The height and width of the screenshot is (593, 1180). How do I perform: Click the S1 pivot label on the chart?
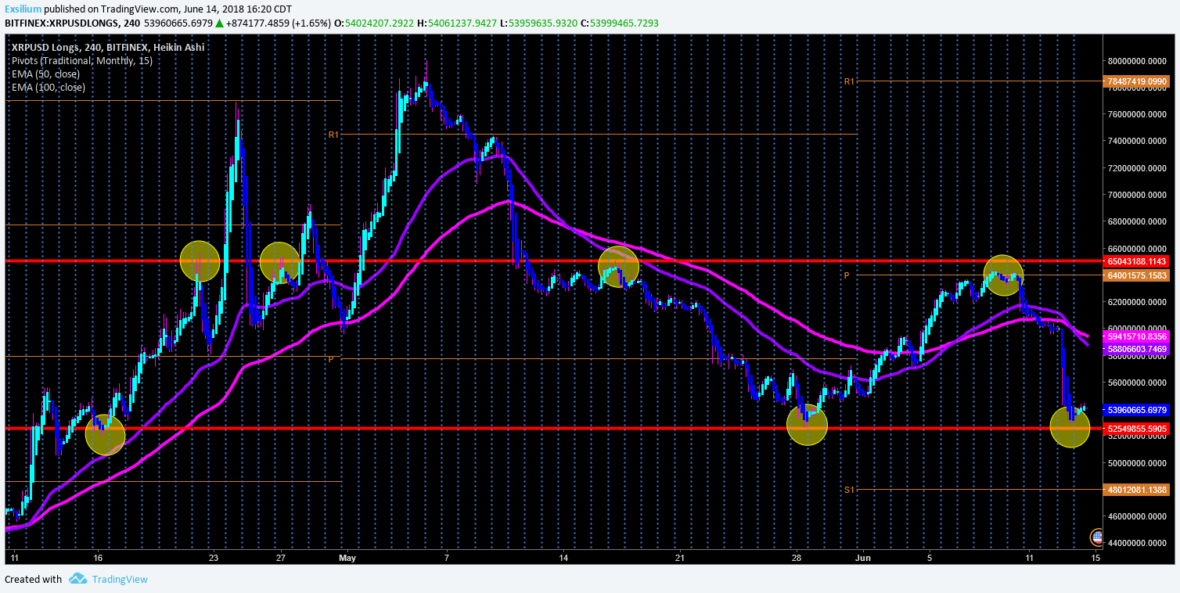[x=849, y=490]
